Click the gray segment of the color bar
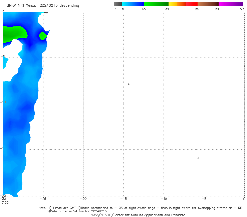Screen dimensions: 247x217 coord(118,4)
